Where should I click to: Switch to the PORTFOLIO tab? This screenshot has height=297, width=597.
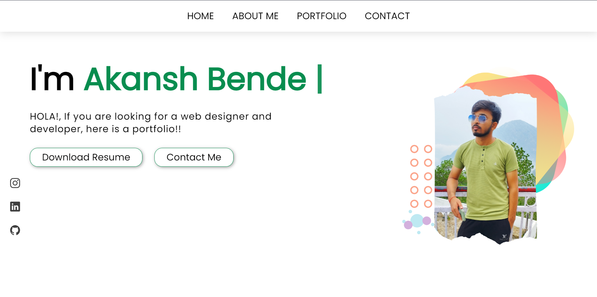(x=321, y=16)
